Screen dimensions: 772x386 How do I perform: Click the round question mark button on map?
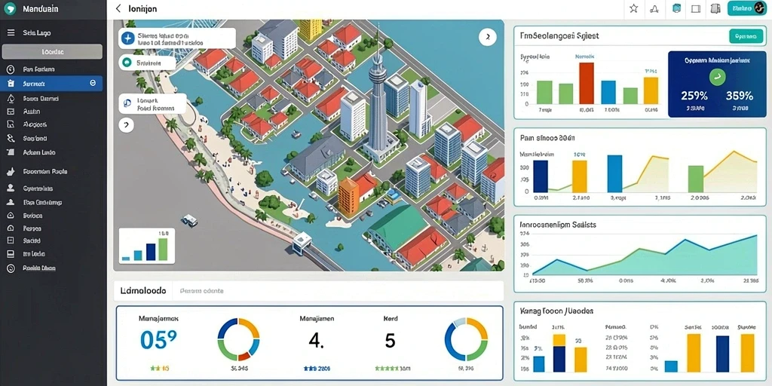[x=127, y=125]
